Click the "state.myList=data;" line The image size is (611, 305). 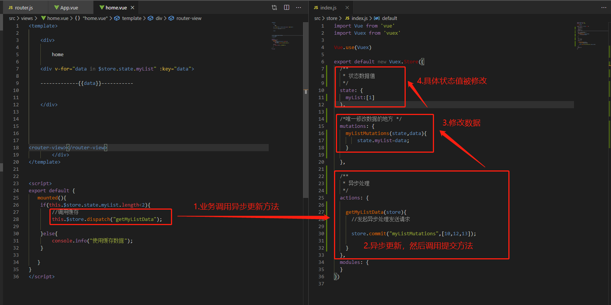[x=383, y=141]
